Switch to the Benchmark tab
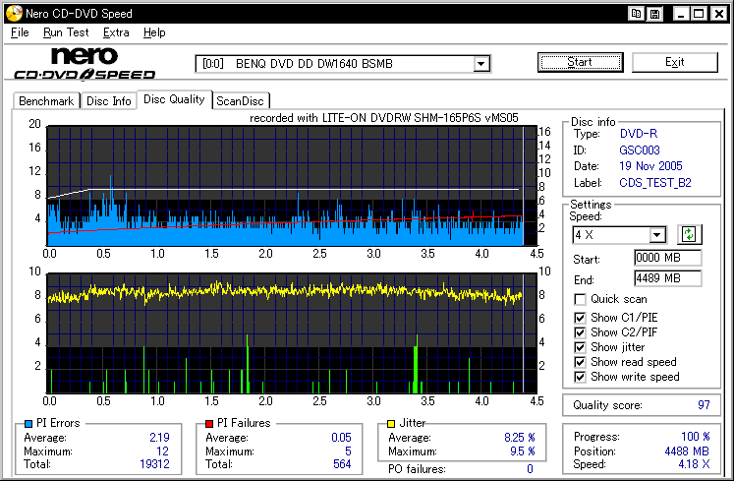This screenshot has width=734, height=481. coord(46,100)
